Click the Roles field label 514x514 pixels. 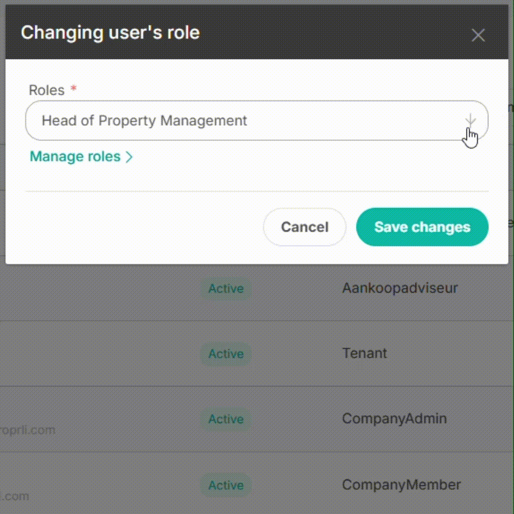(47, 90)
